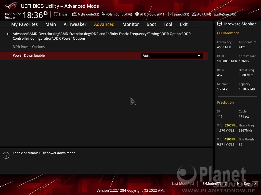
Task: Select the Power Down Enable row label
Action: pos(29,56)
